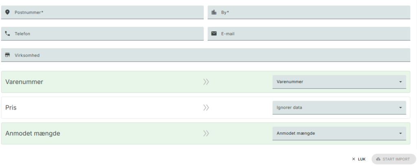Screen dimensions: 417x166
Task: Click the double chevron in Anmodet mængde row
Action: (x=206, y=133)
